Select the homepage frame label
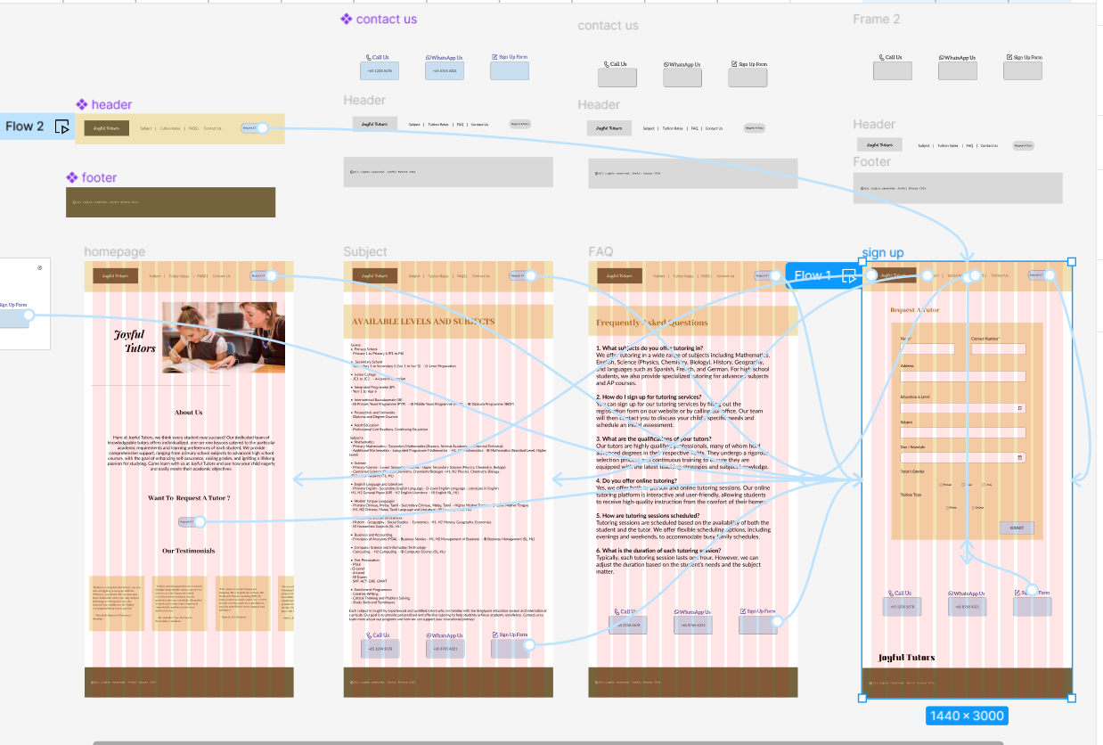The image size is (1103, 745). 114,252
